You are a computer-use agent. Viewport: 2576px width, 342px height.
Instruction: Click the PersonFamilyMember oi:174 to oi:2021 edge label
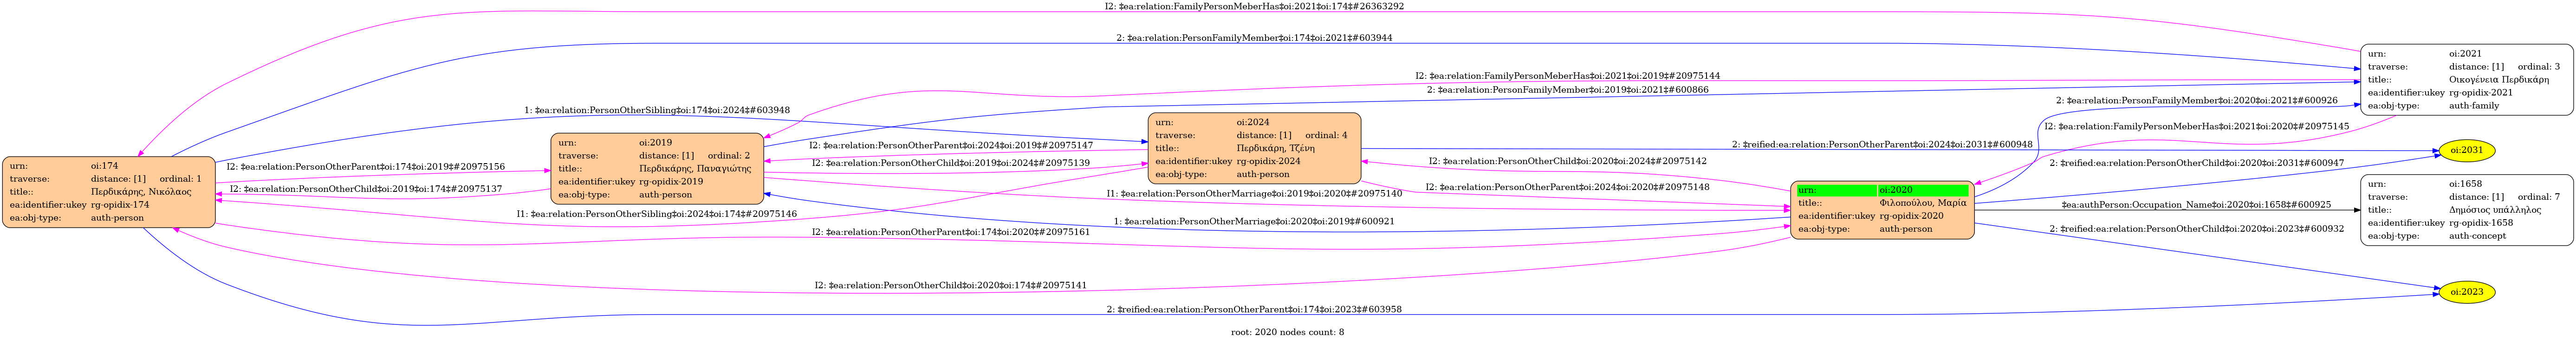(x=1254, y=38)
